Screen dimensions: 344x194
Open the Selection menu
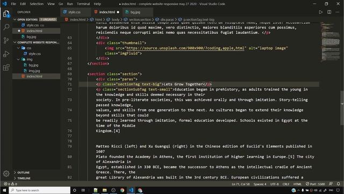(x=37, y=4)
